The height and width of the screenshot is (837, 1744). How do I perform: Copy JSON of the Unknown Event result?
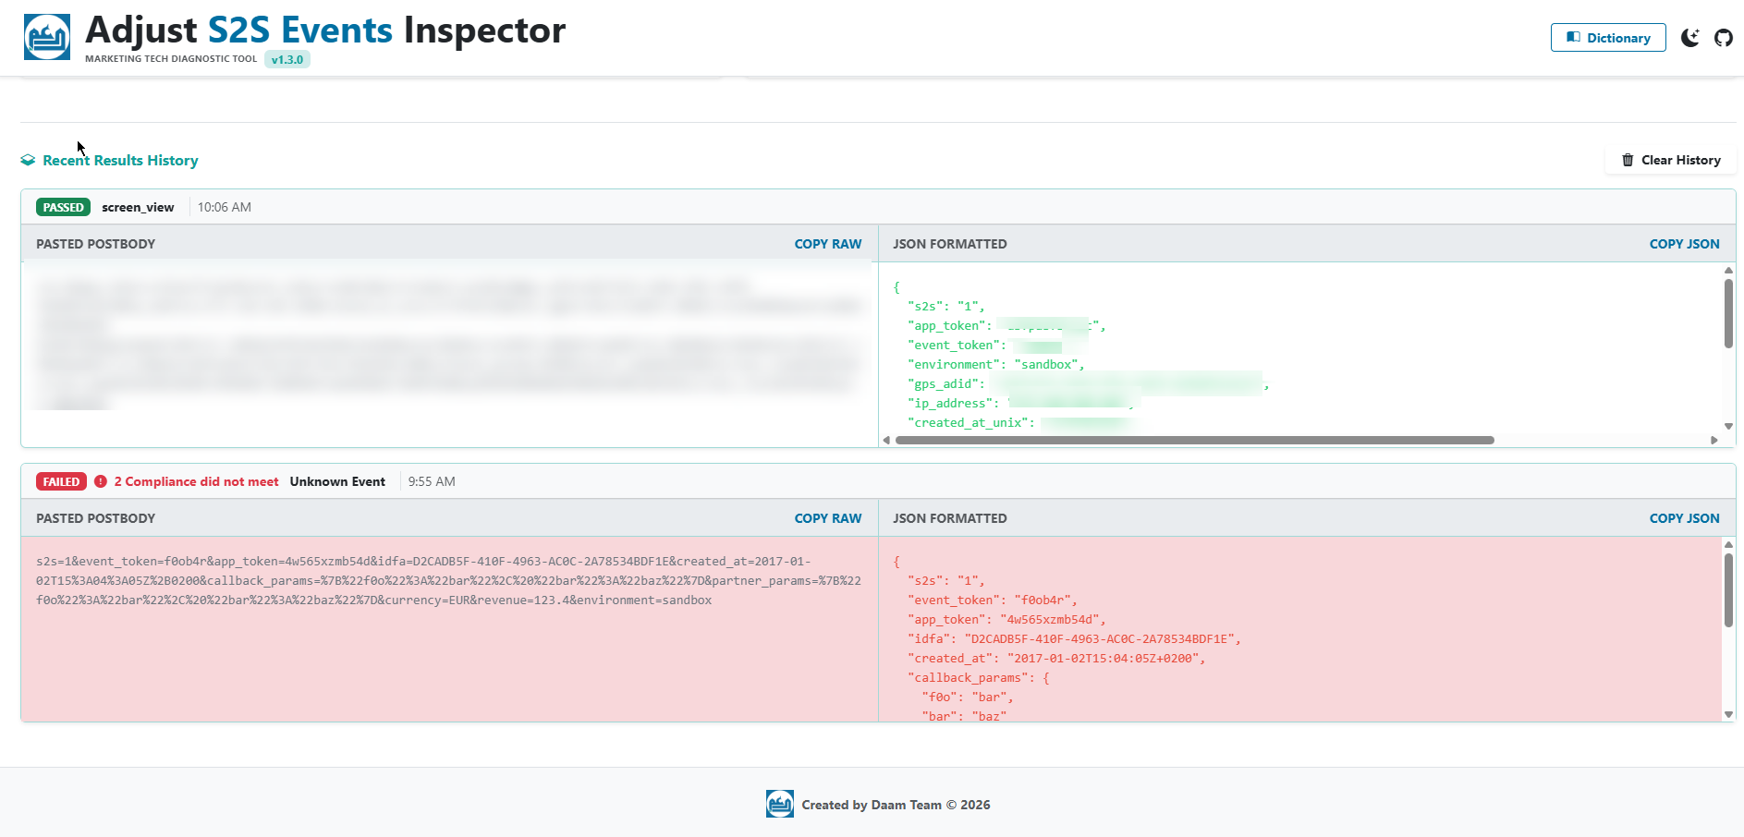pos(1685,518)
